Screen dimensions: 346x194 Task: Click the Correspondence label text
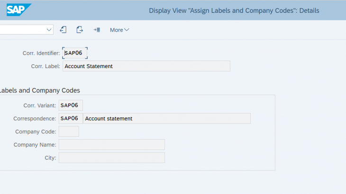35,119
